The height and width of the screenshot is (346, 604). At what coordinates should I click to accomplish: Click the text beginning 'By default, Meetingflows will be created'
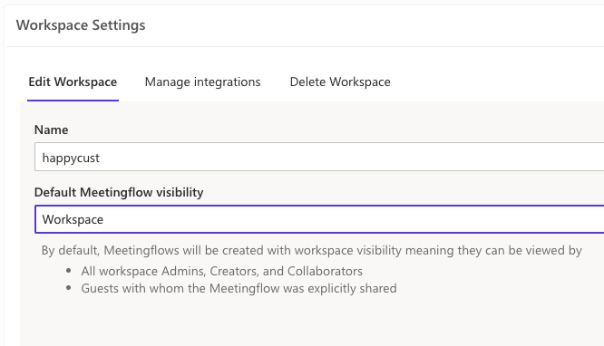click(312, 251)
